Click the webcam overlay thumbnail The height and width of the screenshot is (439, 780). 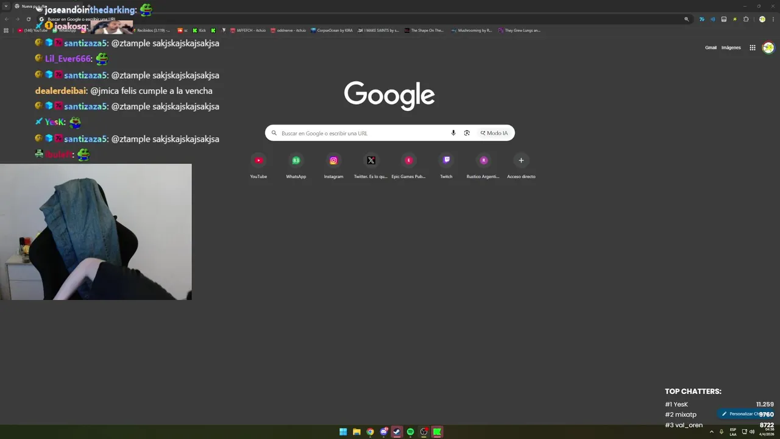(x=96, y=232)
